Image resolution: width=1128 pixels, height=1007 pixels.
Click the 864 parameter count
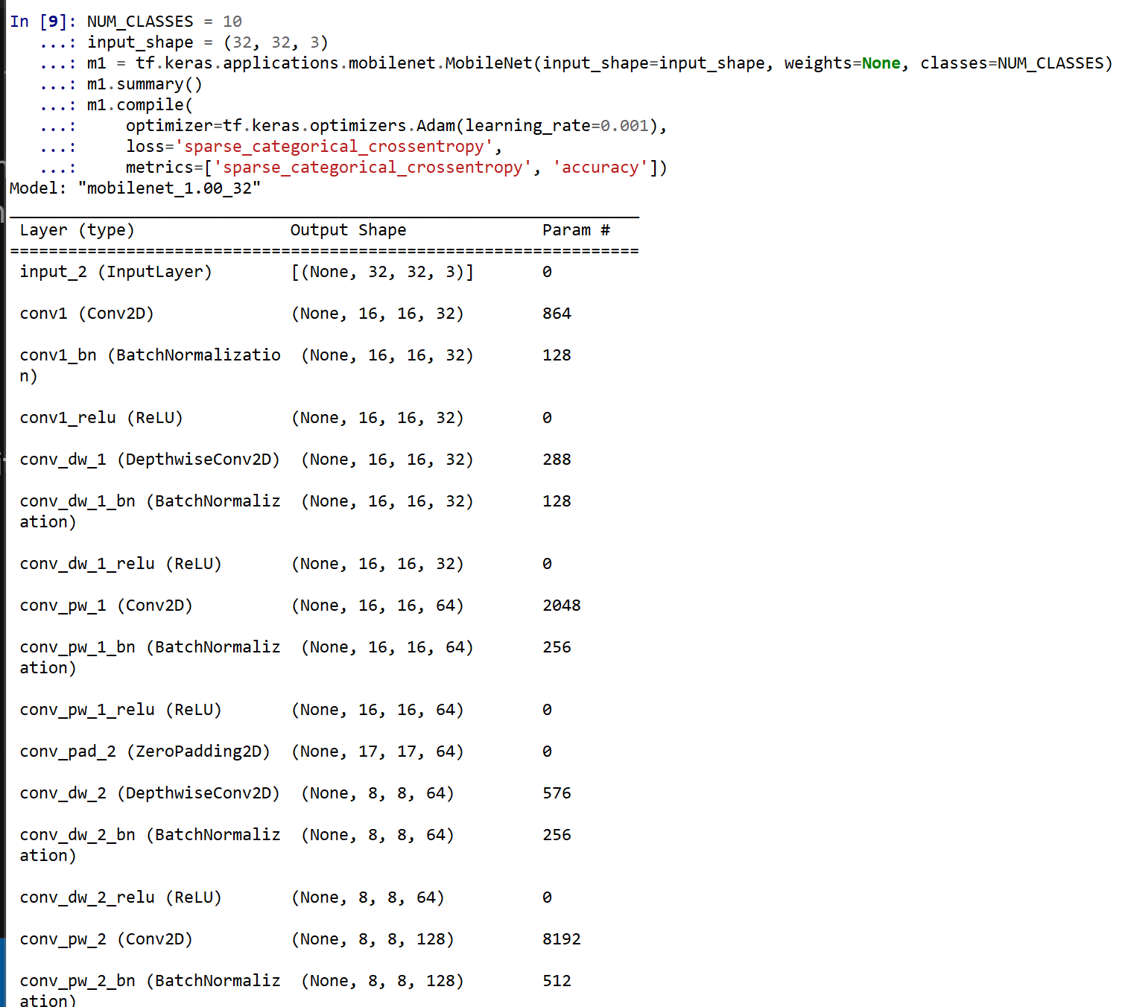pyautogui.click(x=557, y=314)
